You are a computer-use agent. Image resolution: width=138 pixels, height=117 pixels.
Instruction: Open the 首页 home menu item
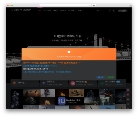[x=40, y=11]
